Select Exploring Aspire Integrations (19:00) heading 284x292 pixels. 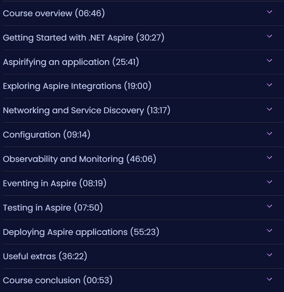(x=77, y=86)
